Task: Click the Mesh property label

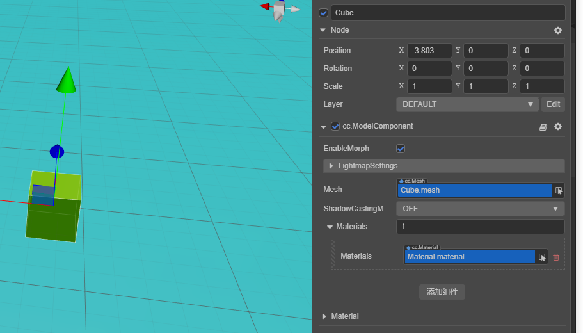Action: click(x=332, y=190)
